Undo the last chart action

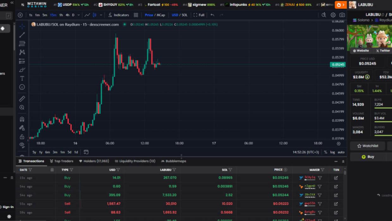pyautogui.click(x=212, y=15)
